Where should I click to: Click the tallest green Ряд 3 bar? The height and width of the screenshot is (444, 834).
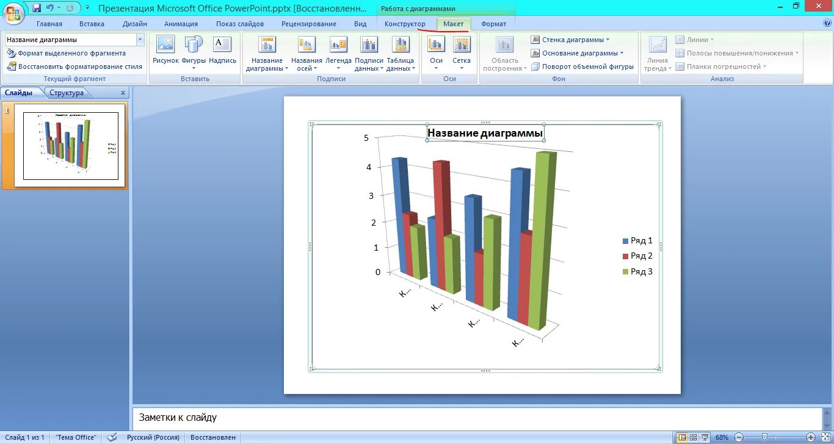point(542,241)
